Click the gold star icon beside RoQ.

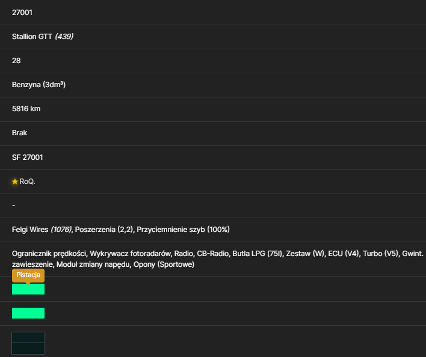pos(15,182)
